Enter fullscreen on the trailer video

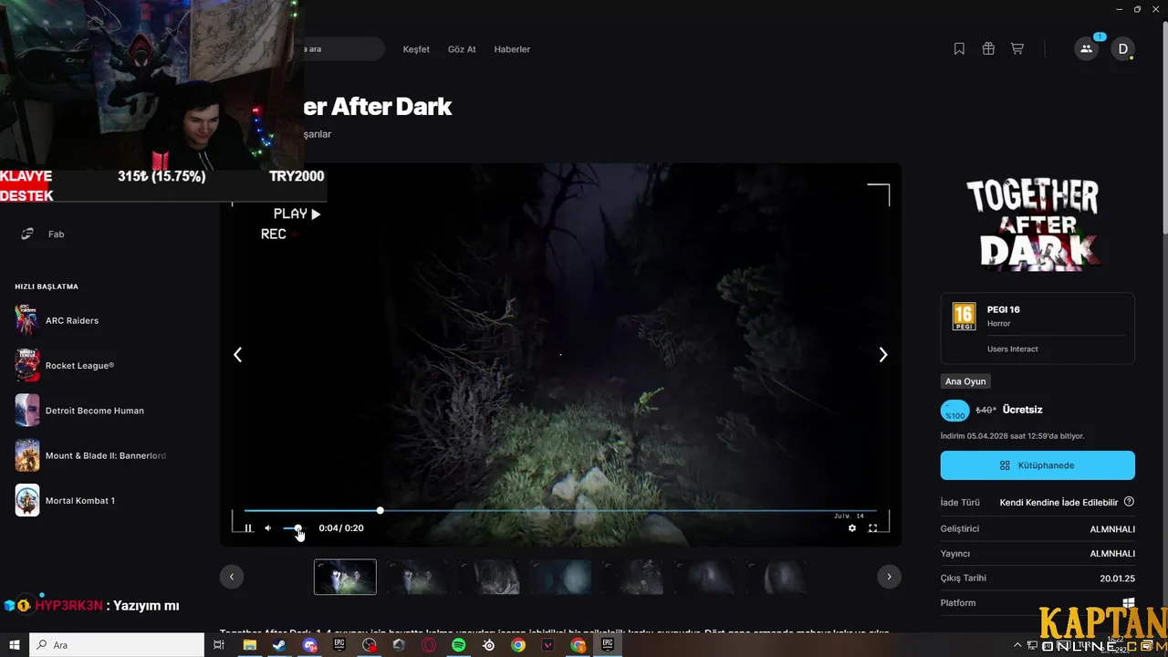[872, 528]
